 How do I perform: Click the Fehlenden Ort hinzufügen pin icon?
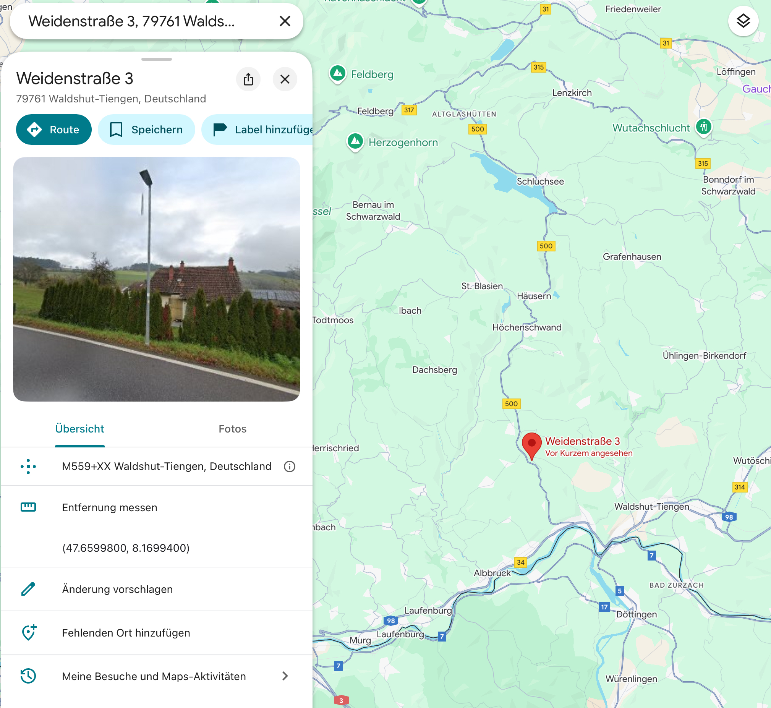click(x=29, y=632)
